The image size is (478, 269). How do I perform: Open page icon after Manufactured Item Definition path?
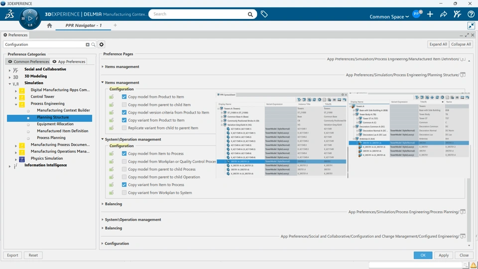point(463,59)
